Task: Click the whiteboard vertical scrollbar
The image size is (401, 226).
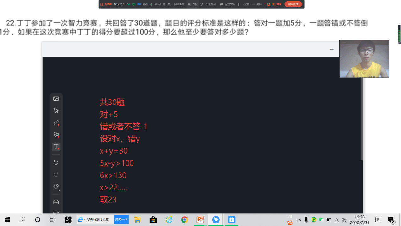Action: pos(362,120)
